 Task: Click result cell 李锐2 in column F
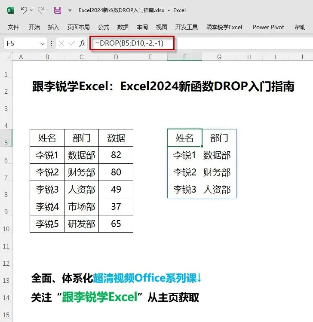tap(184, 172)
